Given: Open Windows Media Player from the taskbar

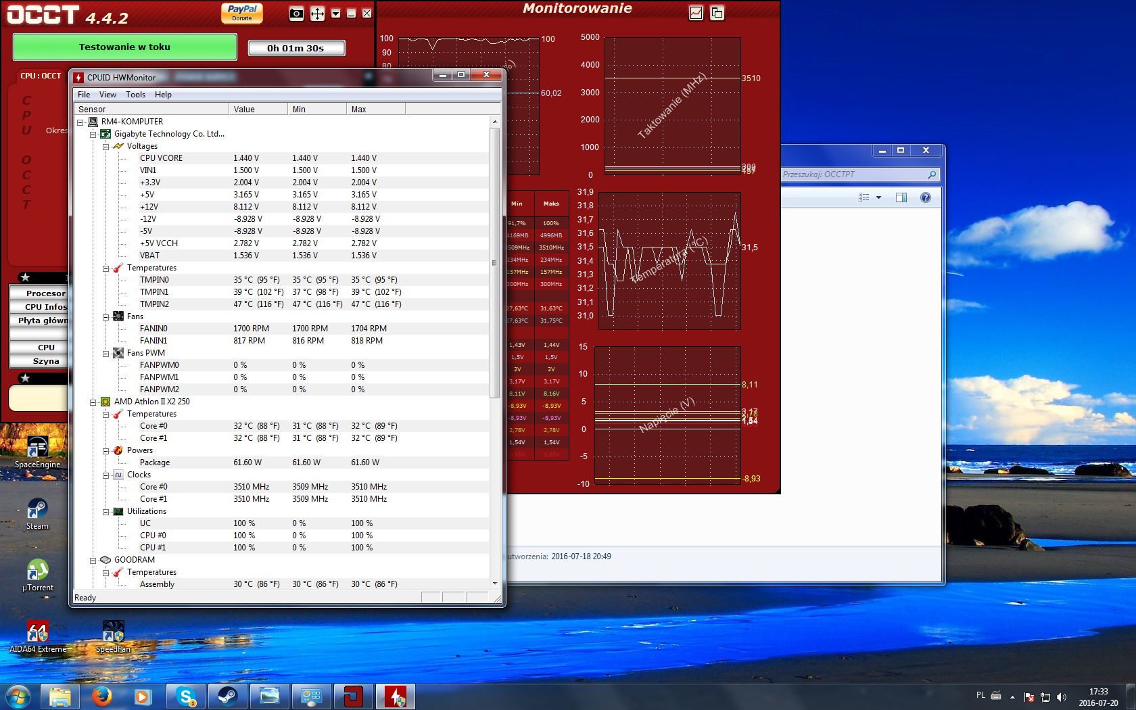Looking at the screenshot, I should click(142, 696).
